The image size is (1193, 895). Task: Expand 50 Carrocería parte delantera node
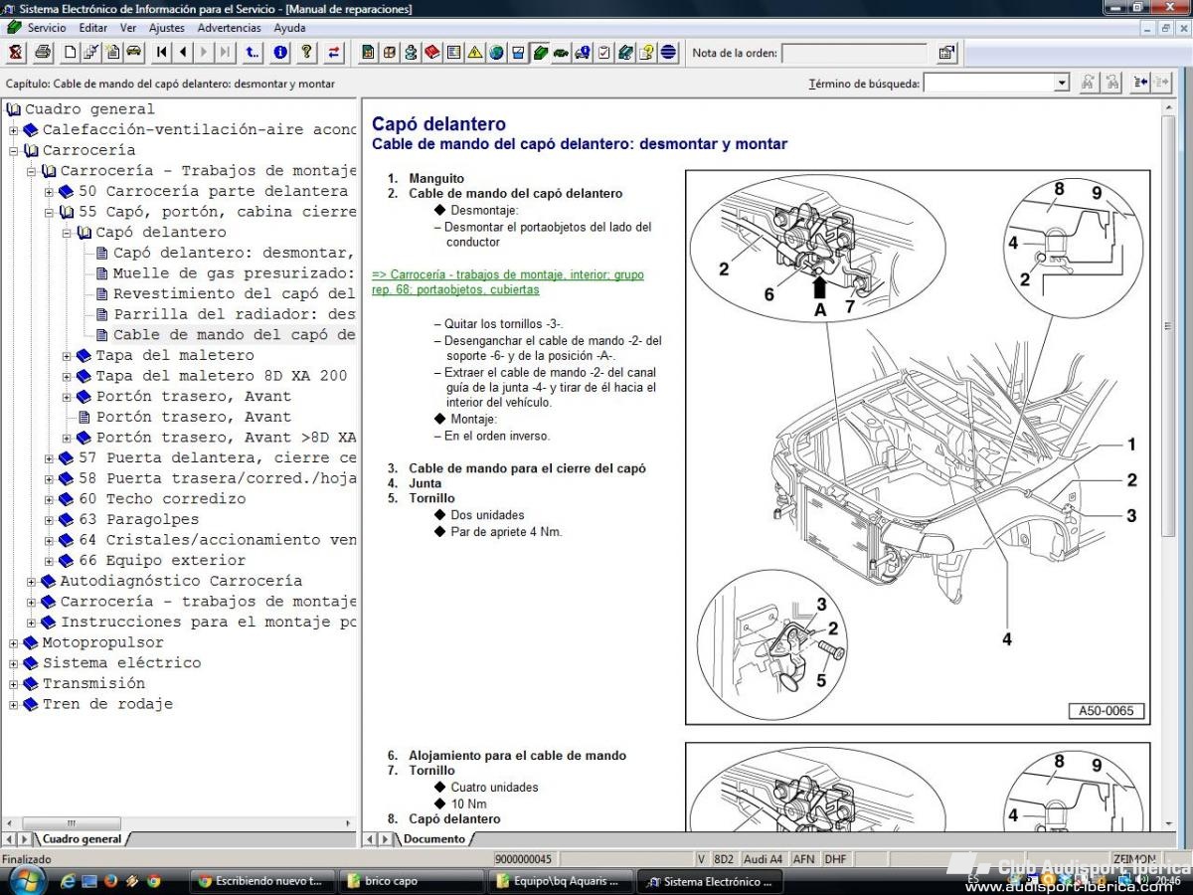(x=49, y=192)
